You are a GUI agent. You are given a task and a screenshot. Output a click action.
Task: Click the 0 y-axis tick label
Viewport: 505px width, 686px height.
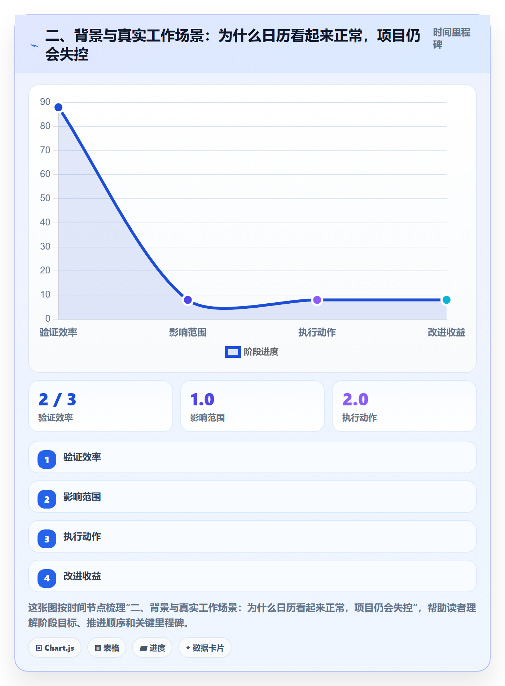48,319
